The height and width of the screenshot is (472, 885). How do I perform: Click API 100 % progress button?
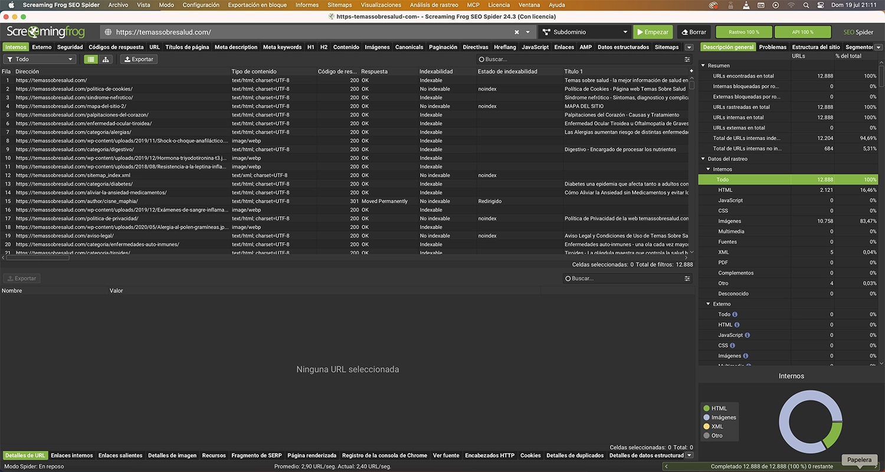point(802,32)
